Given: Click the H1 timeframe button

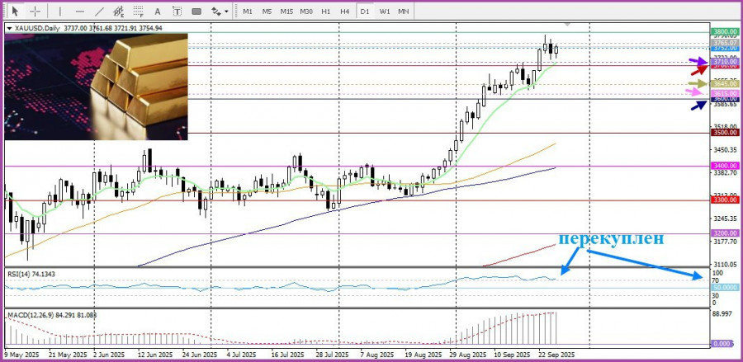Looking at the screenshot, I should tap(326, 12).
